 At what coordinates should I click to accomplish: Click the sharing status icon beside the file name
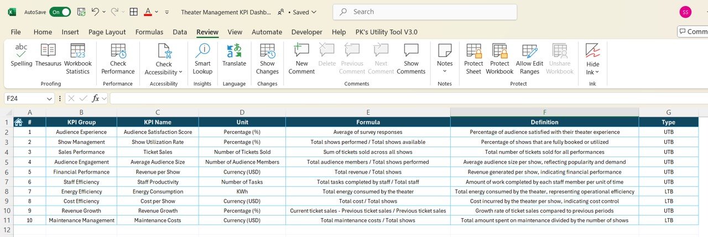point(281,12)
